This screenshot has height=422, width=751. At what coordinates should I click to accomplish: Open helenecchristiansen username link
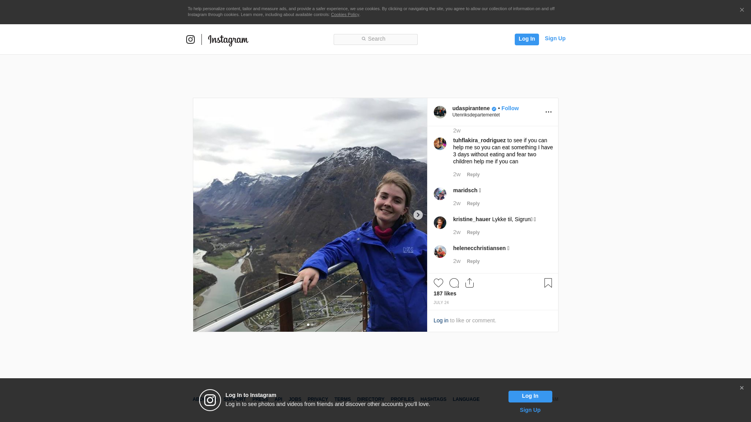(x=480, y=248)
